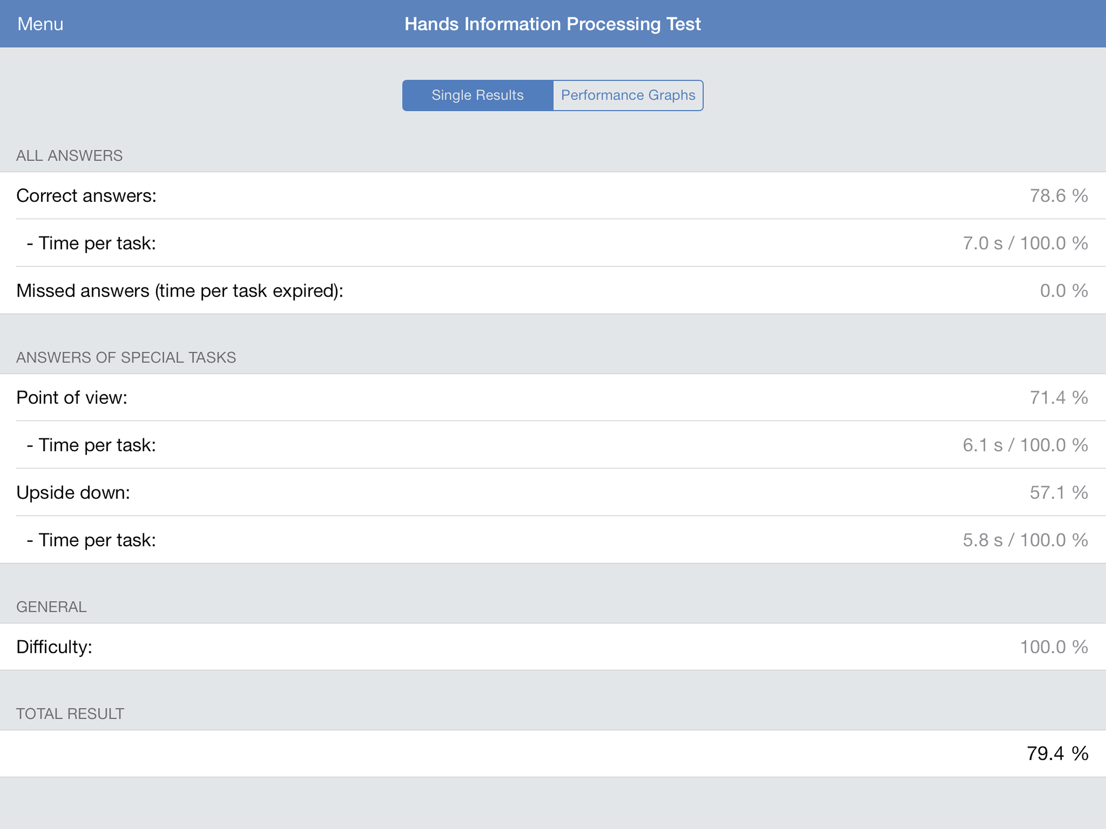Click the 78.6 % correct answers value
1106x829 pixels.
click(x=1059, y=196)
